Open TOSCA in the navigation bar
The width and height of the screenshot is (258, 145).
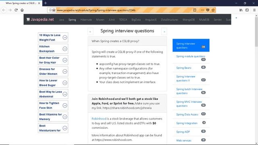(x=123, y=20)
